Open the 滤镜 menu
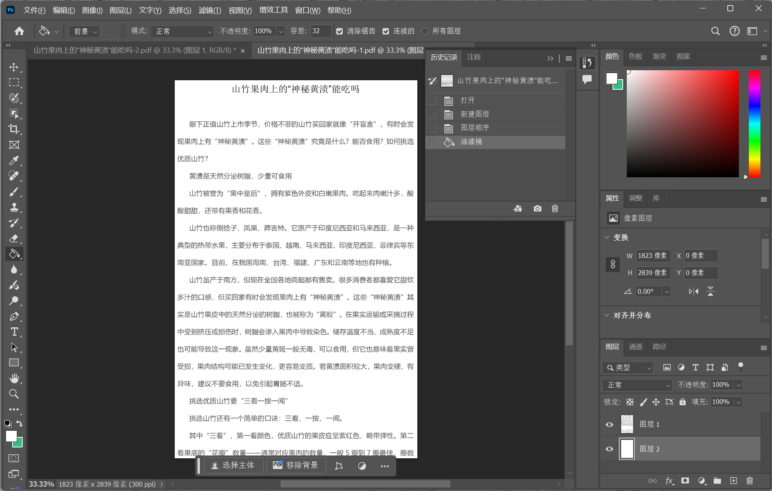Viewport: 772px width, 491px height. pos(210,10)
